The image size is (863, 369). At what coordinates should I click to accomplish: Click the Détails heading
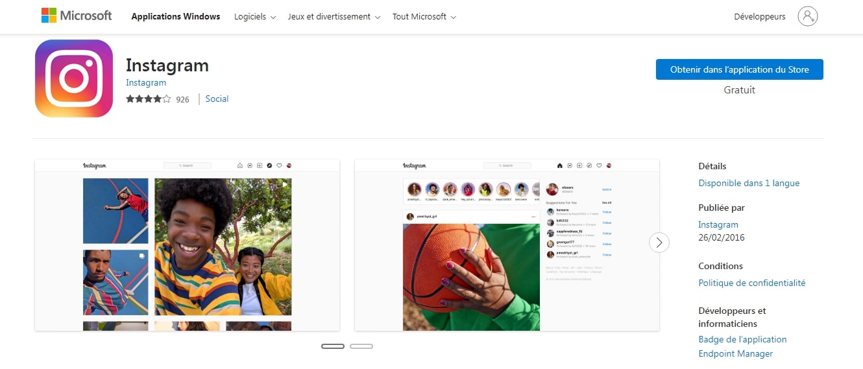712,166
